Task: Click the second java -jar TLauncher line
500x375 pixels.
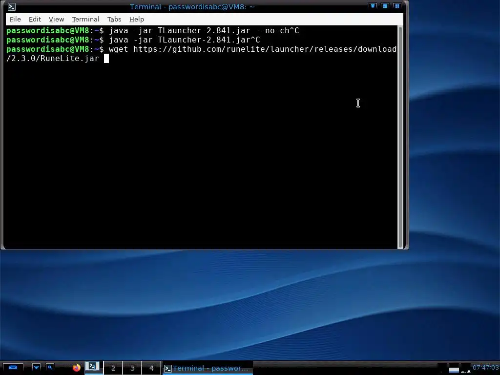Action: (x=184, y=40)
